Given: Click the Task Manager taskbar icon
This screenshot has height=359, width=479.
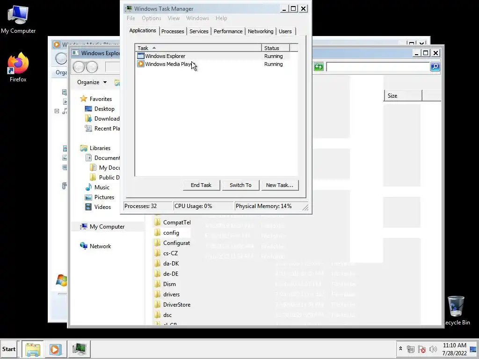Looking at the screenshot, I should tap(79, 349).
